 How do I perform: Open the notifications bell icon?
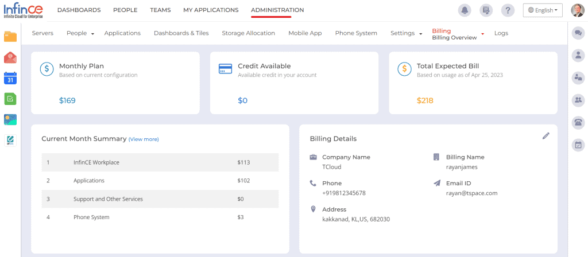465,10
